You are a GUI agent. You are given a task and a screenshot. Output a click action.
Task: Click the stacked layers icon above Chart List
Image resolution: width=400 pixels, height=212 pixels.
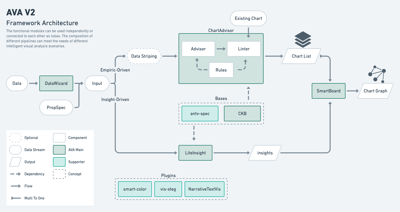point(303,40)
